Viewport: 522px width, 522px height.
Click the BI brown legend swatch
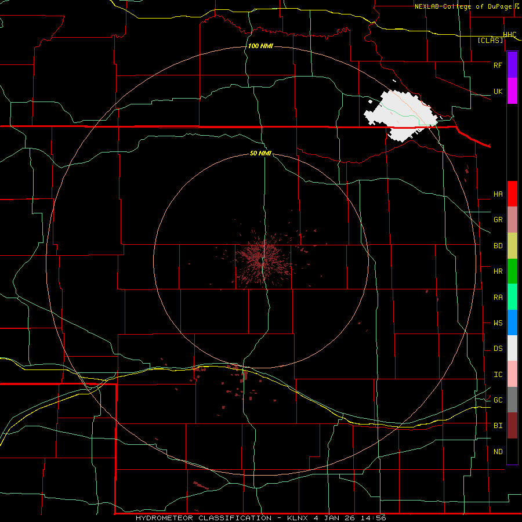point(512,426)
